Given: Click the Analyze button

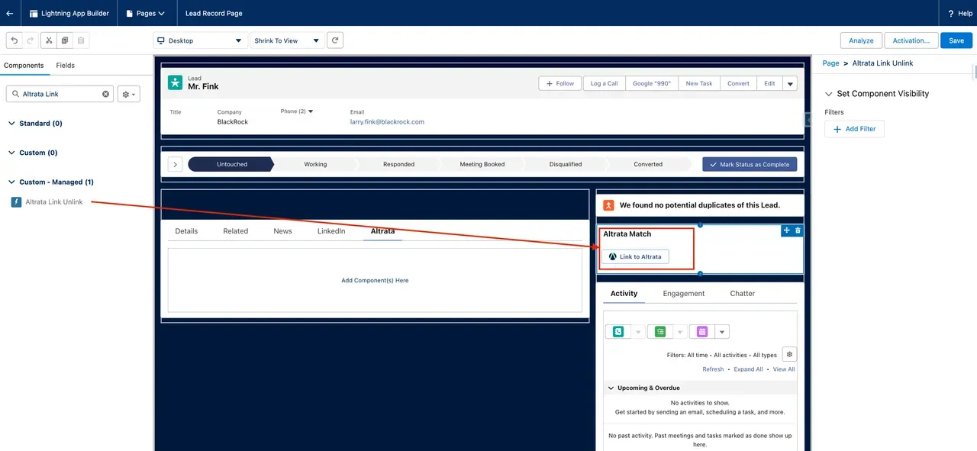Looking at the screenshot, I should [862, 40].
